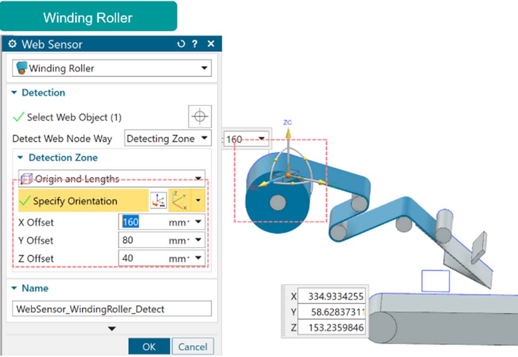Viewport: 518px width, 357px height.
Task: Click the ZC axis arrow handle in viewport
Action: coord(288,132)
